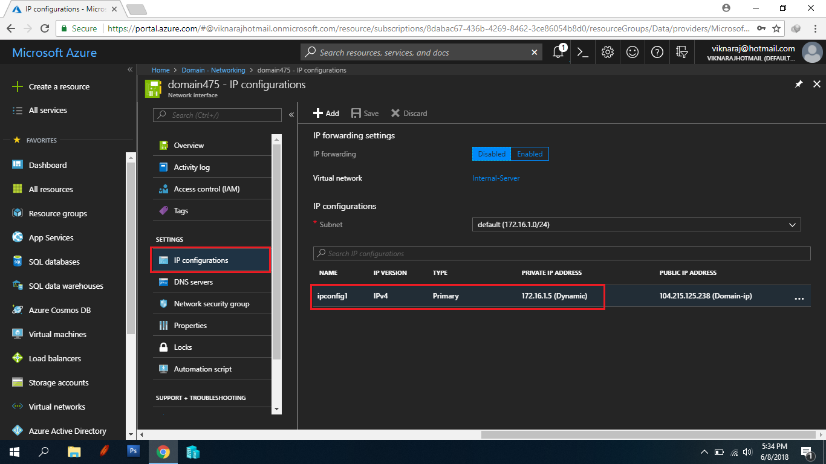Viewport: 826px width, 464px height.
Task: Set IP forwarding to Disabled
Action: [x=490, y=153]
